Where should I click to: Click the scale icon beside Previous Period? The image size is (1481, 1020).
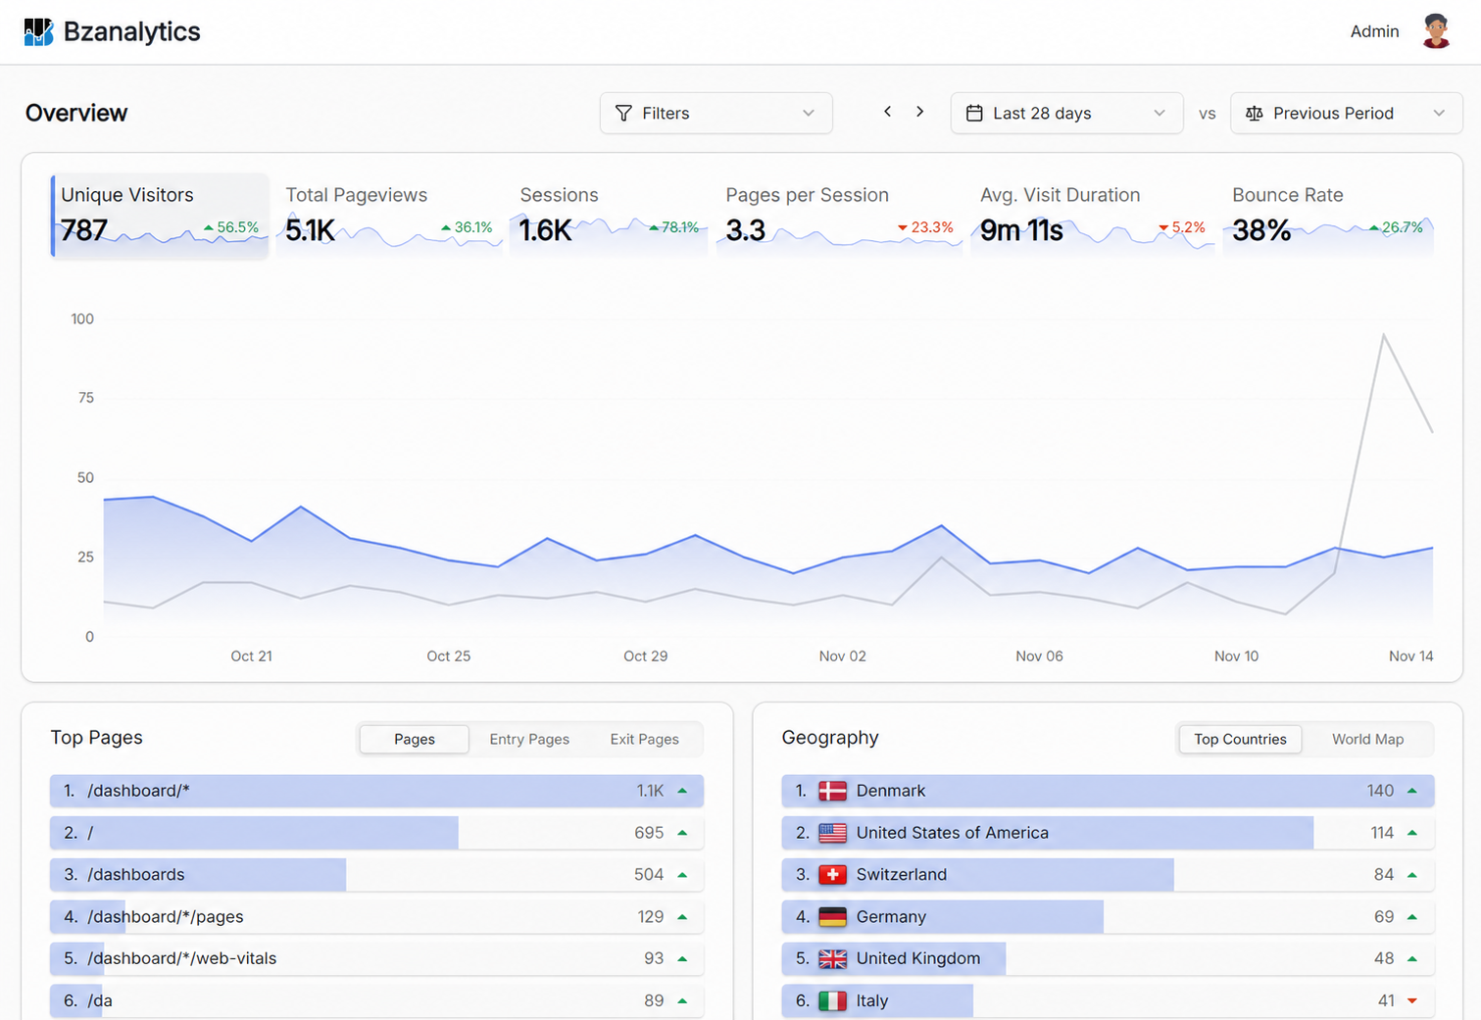(x=1254, y=114)
